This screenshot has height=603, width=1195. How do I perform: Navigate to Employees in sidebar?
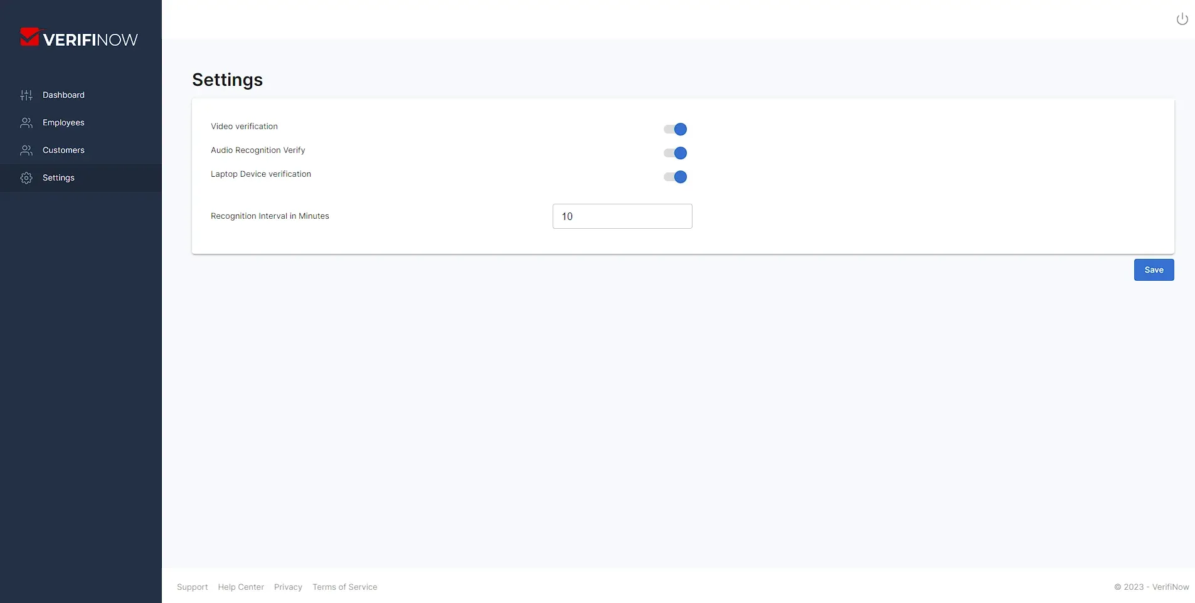click(x=63, y=122)
